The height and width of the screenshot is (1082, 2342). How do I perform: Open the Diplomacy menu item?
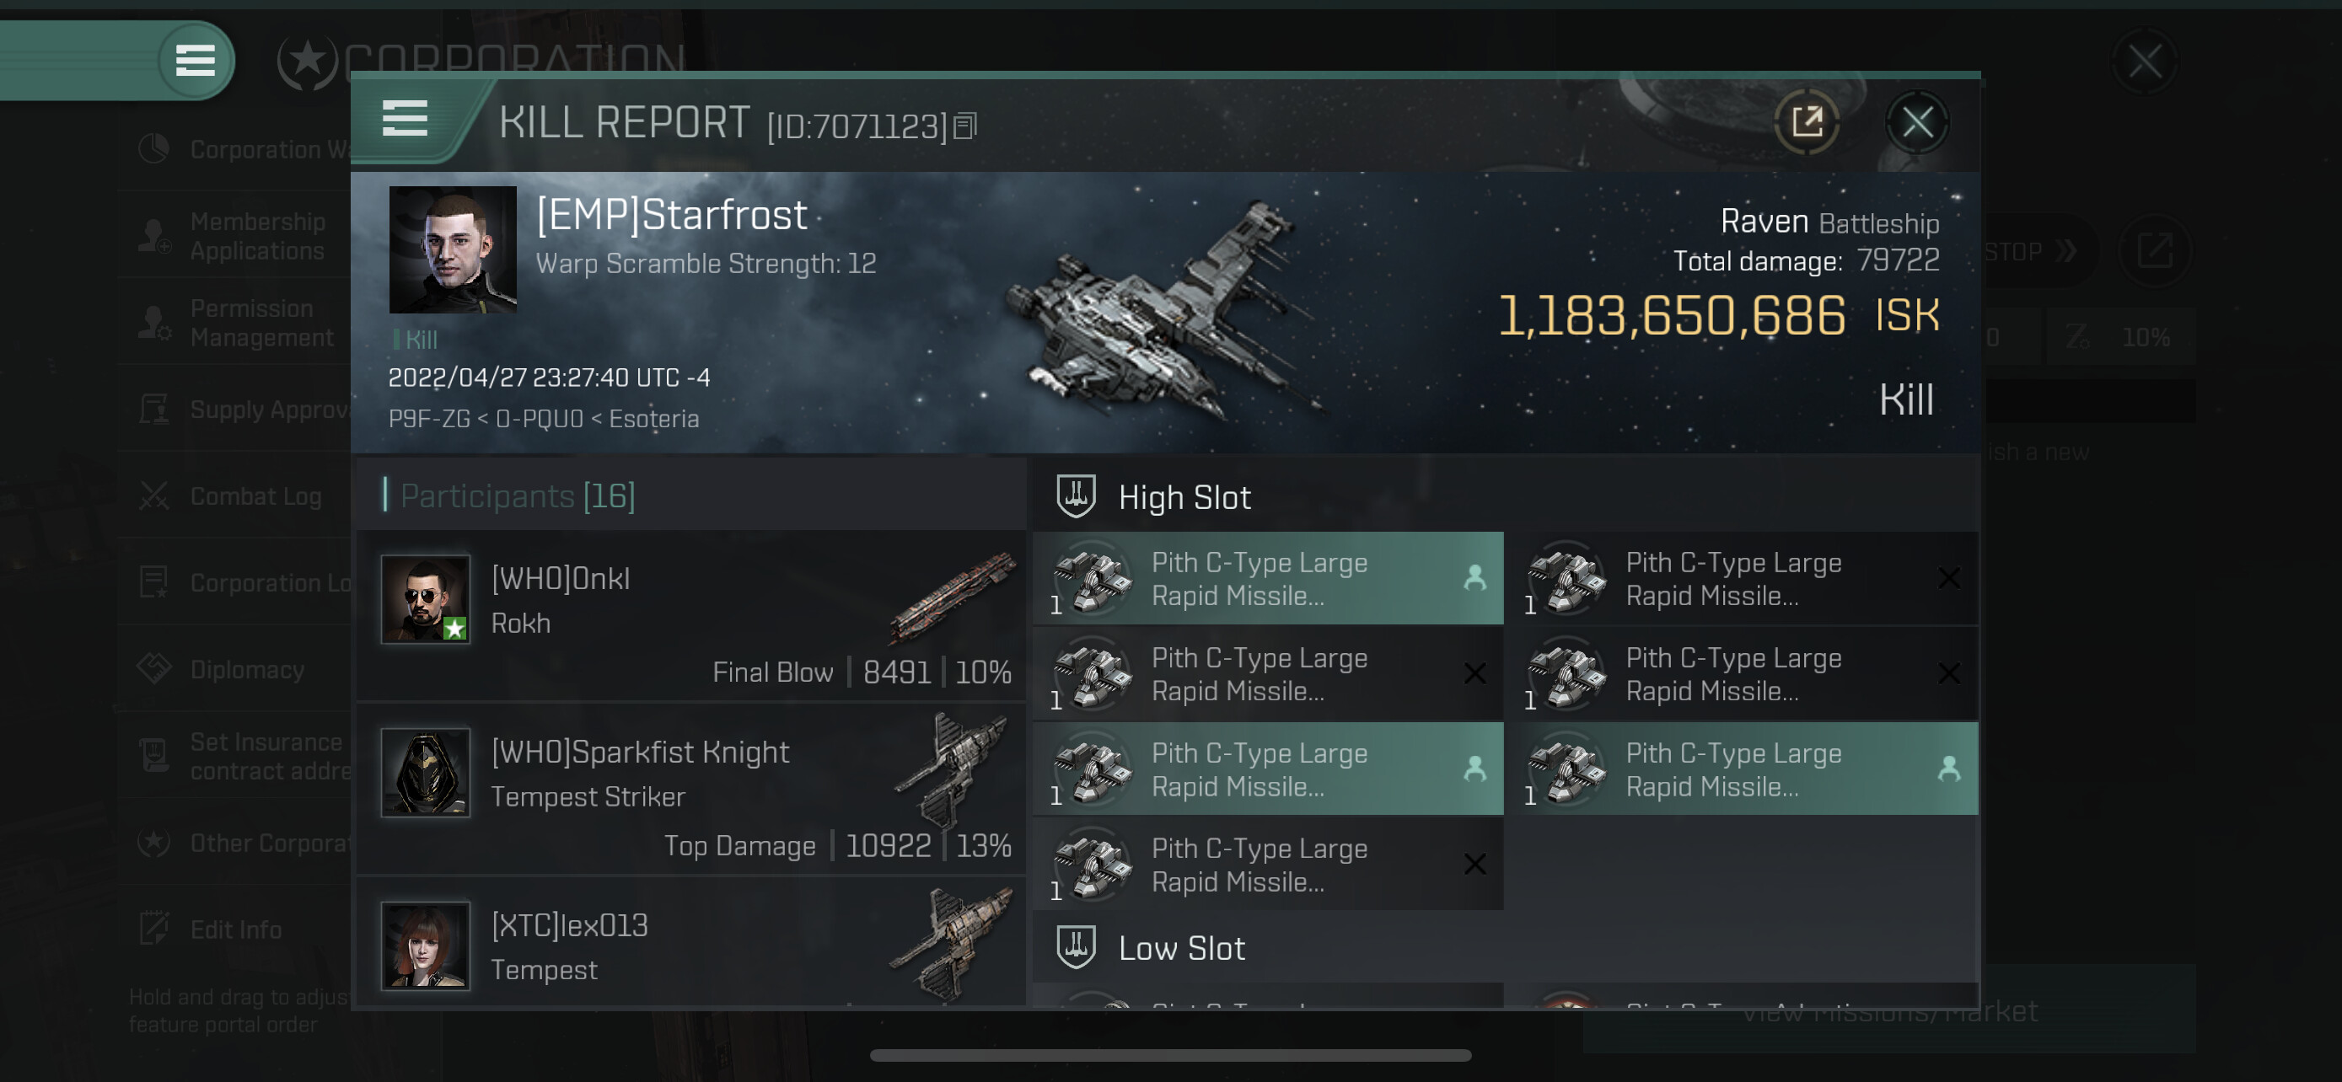point(246,670)
